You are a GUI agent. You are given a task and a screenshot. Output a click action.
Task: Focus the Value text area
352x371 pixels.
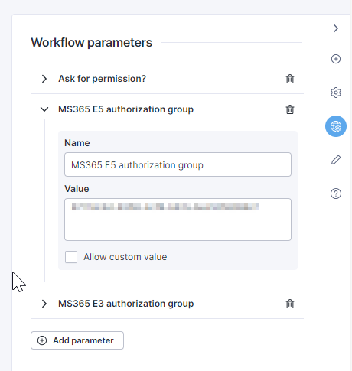(178, 220)
